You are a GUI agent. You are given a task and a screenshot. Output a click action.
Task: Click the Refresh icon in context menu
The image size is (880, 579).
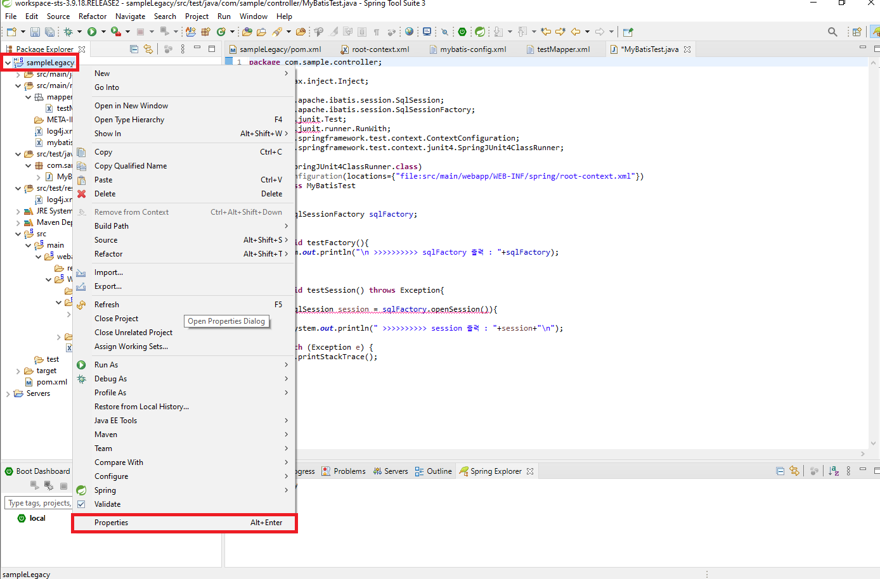[x=81, y=305]
